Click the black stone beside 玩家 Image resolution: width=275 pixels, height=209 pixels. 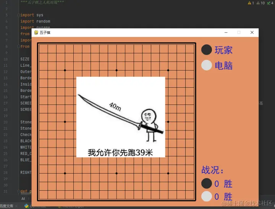pyautogui.click(x=207, y=50)
